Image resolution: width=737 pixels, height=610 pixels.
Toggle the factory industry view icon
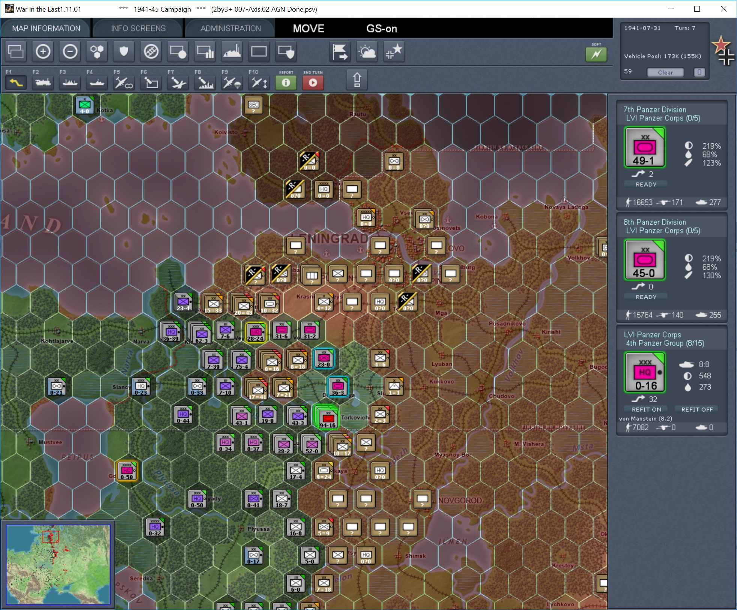pyautogui.click(x=232, y=51)
